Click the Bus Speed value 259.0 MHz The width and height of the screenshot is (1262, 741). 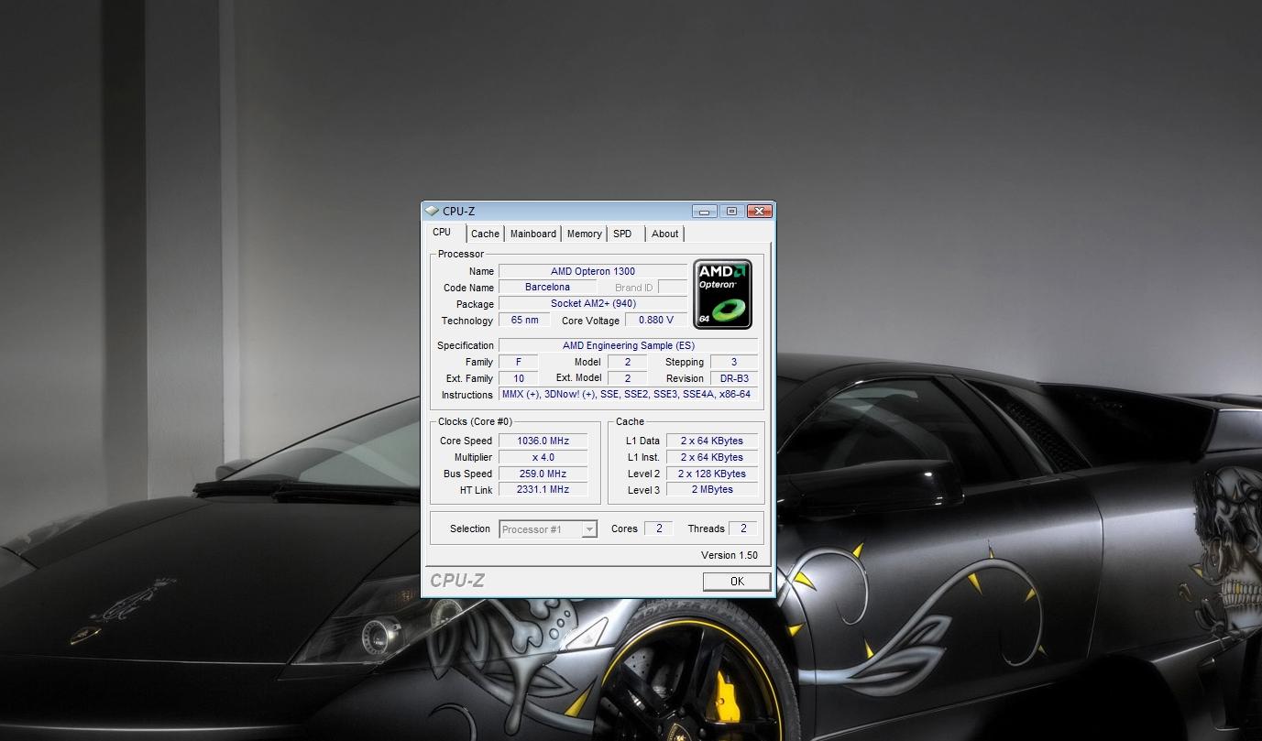coord(543,474)
